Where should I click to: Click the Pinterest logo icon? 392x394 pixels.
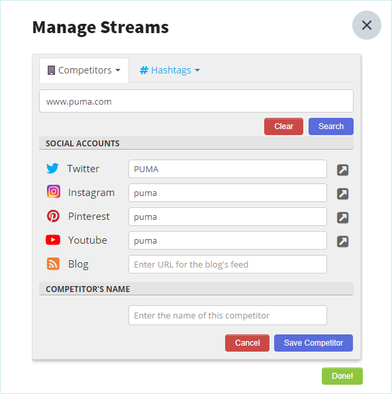point(53,216)
